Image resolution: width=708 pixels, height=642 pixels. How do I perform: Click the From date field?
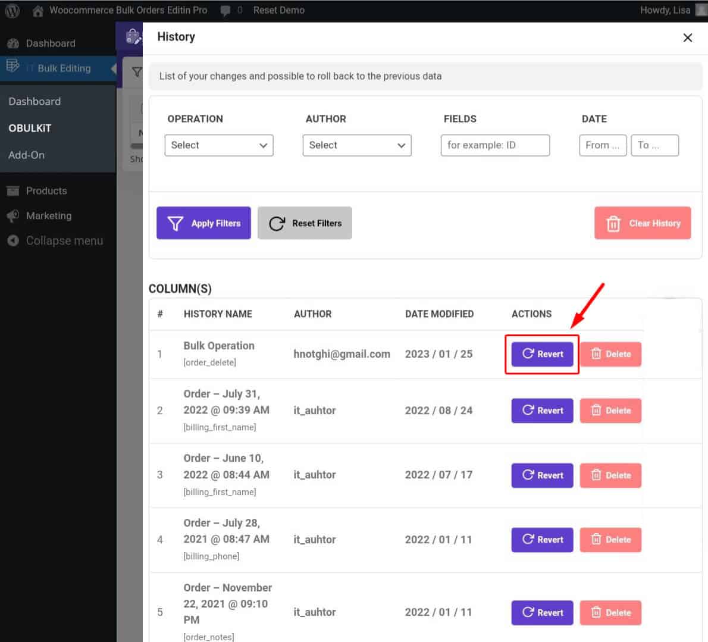pyautogui.click(x=602, y=145)
